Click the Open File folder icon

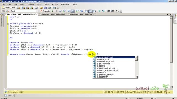41,8
